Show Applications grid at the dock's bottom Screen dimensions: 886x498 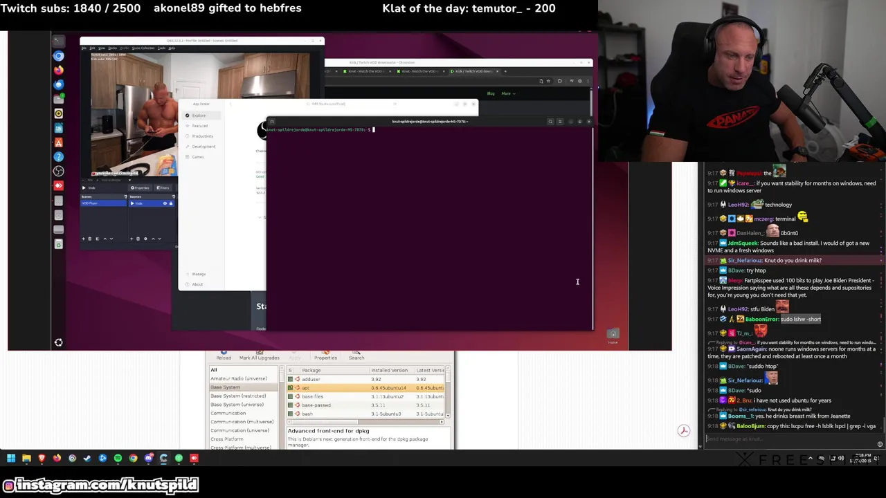(x=59, y=342)
